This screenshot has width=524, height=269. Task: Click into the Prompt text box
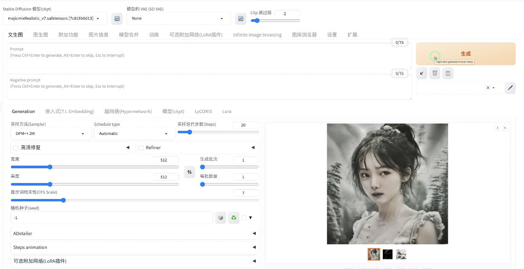209,56
